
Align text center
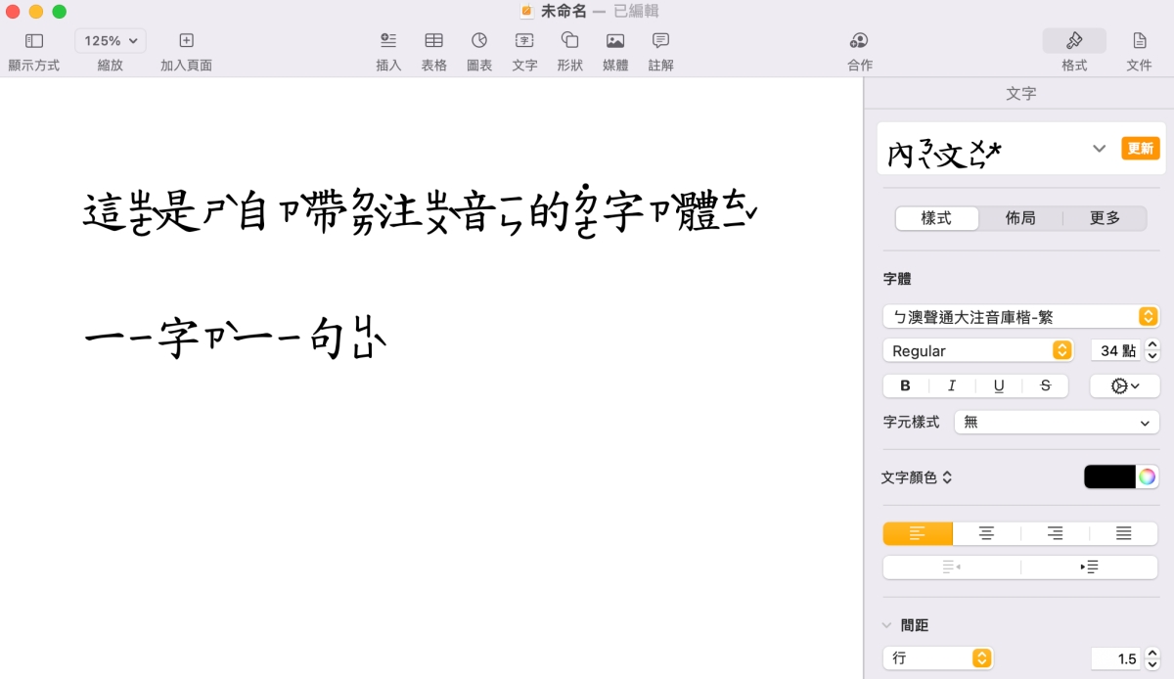(x=986, y=533)
